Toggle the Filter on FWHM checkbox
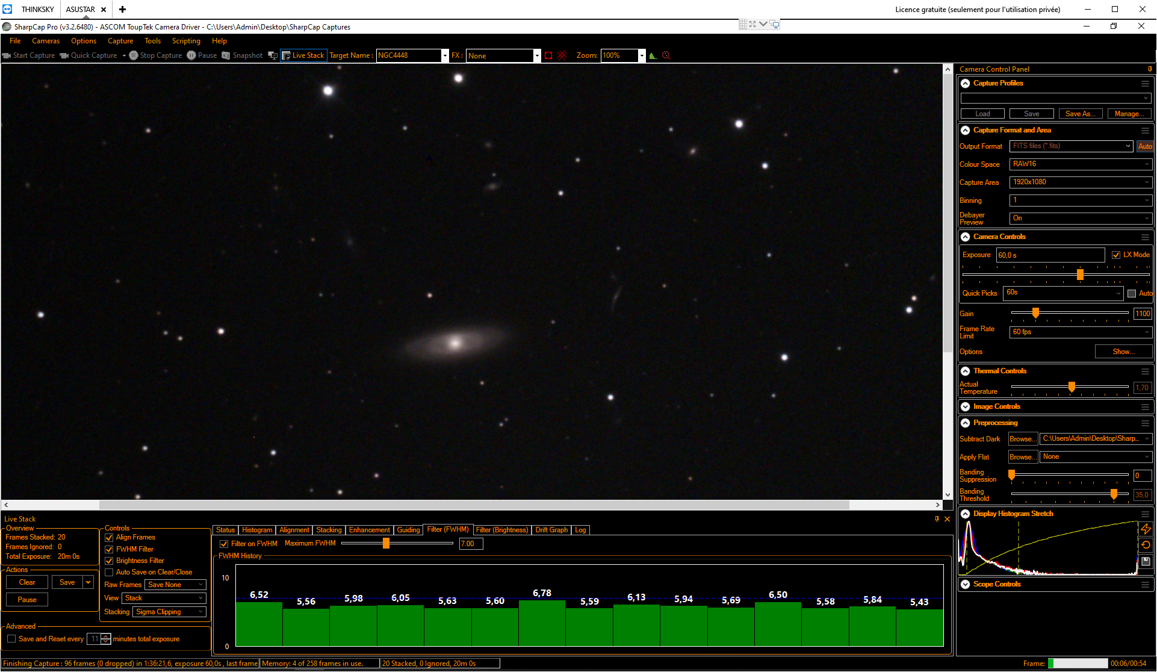Viewport: 1157px width, 672px height. (x=224, y=544)
